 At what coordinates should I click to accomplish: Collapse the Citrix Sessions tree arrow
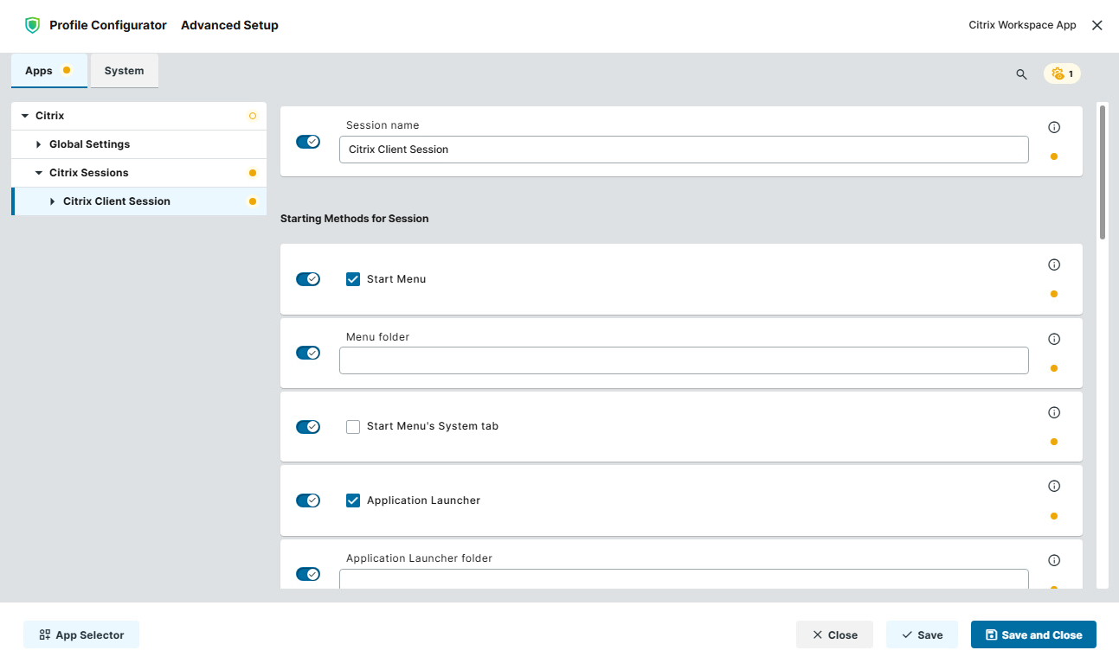point(39,173)
